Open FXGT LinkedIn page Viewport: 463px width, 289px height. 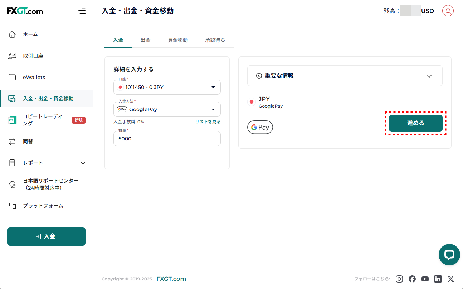pyautogui.click(x=438, y=279)
